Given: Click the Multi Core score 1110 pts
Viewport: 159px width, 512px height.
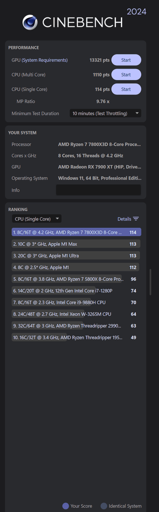Looking at the screenshot, I should tap(101, 75).
